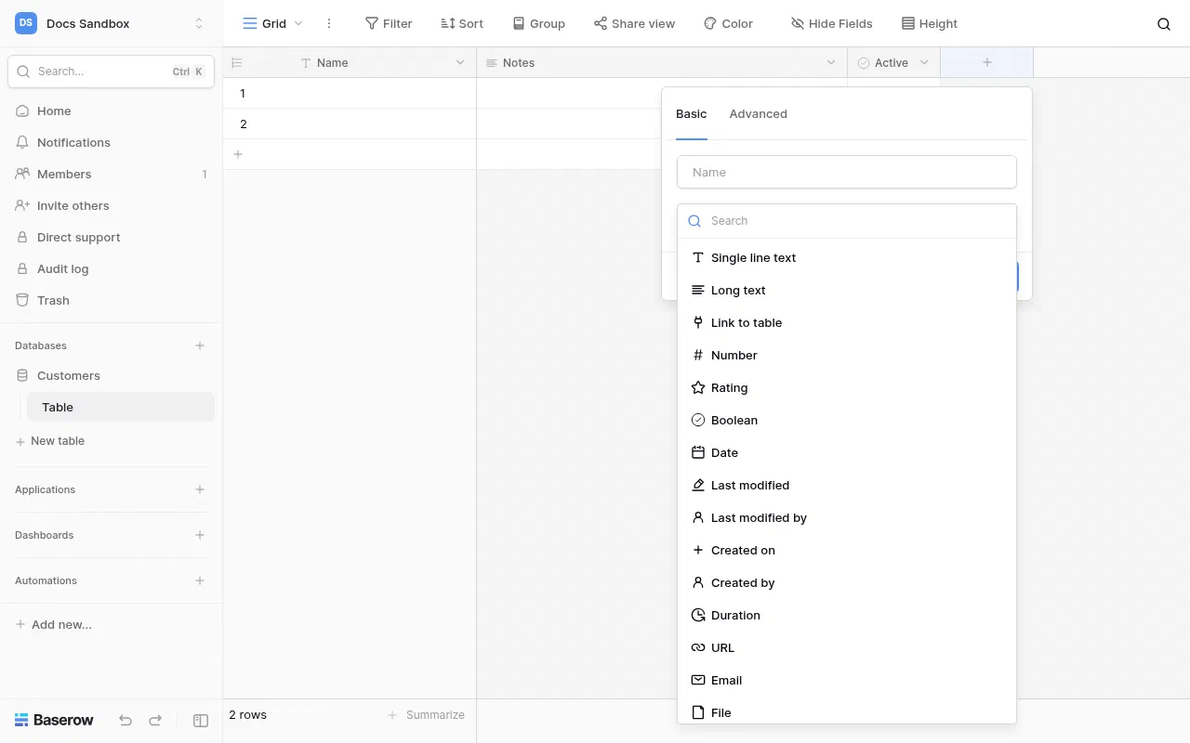Open the Sort options

(462, 23)
